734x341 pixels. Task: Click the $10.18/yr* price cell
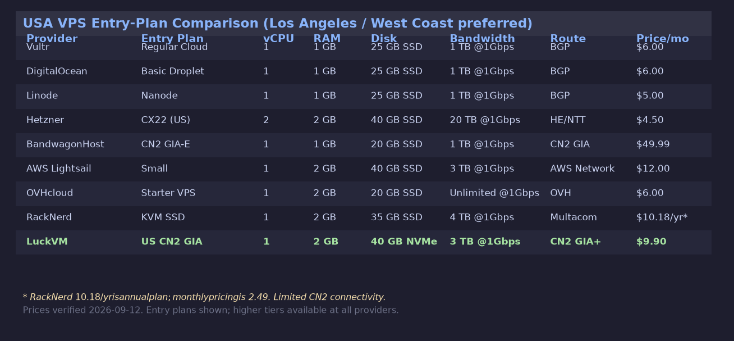(662, 217)
